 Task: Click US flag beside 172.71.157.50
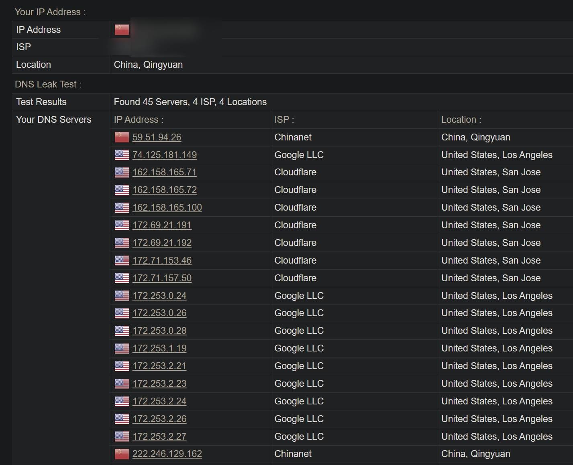tap(122, 278)
